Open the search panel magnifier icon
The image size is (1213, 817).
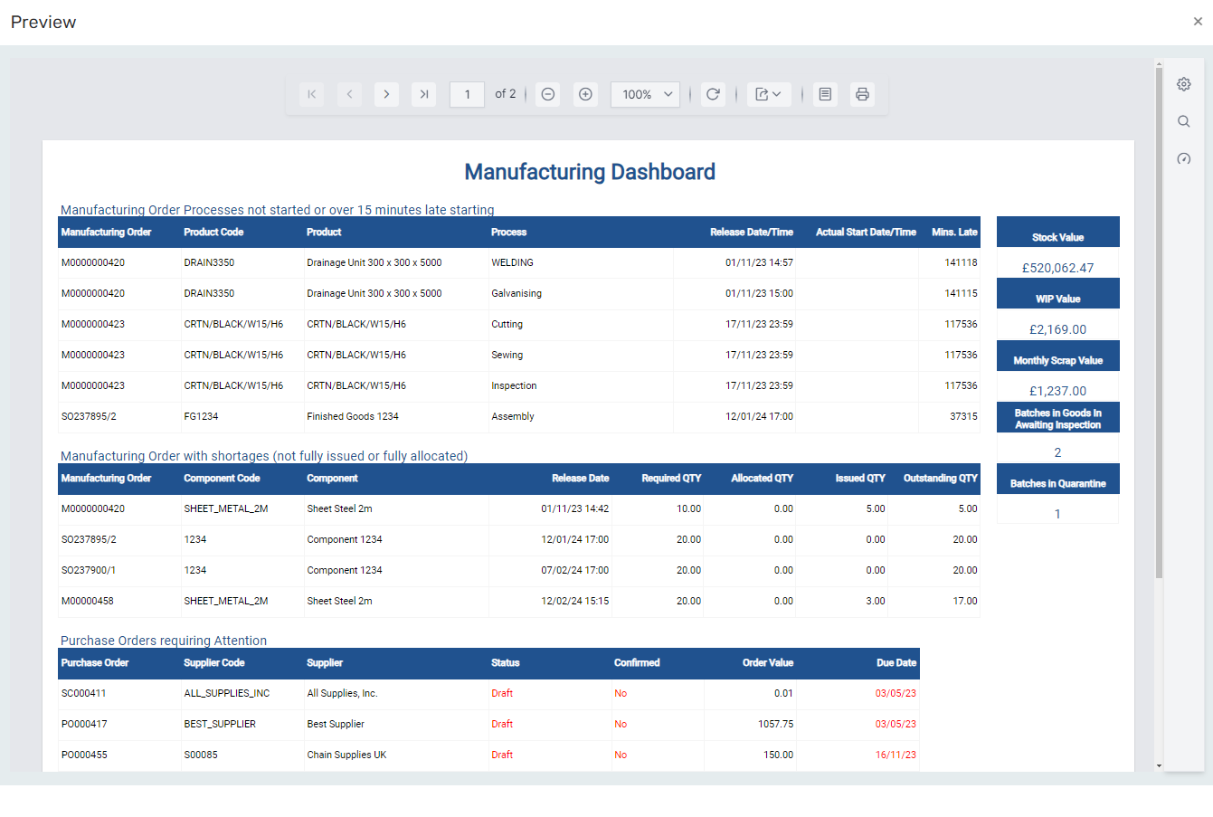tap(1183, 121)
